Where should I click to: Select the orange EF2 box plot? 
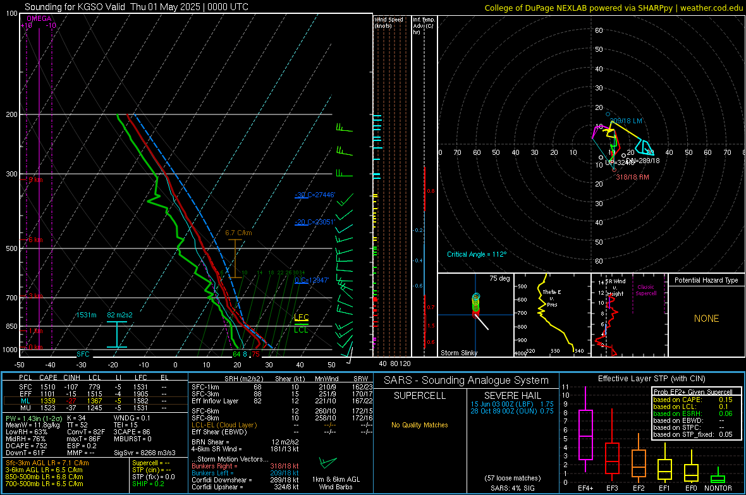pos(639,459)
